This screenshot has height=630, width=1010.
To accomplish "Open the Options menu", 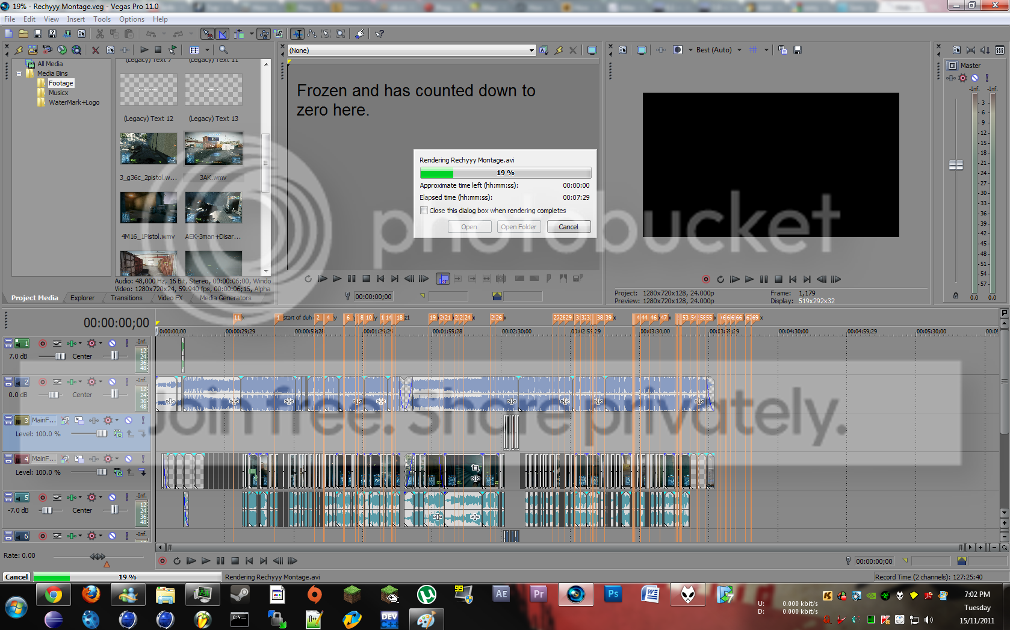I will pyautogui.click(x=132, y=19).
